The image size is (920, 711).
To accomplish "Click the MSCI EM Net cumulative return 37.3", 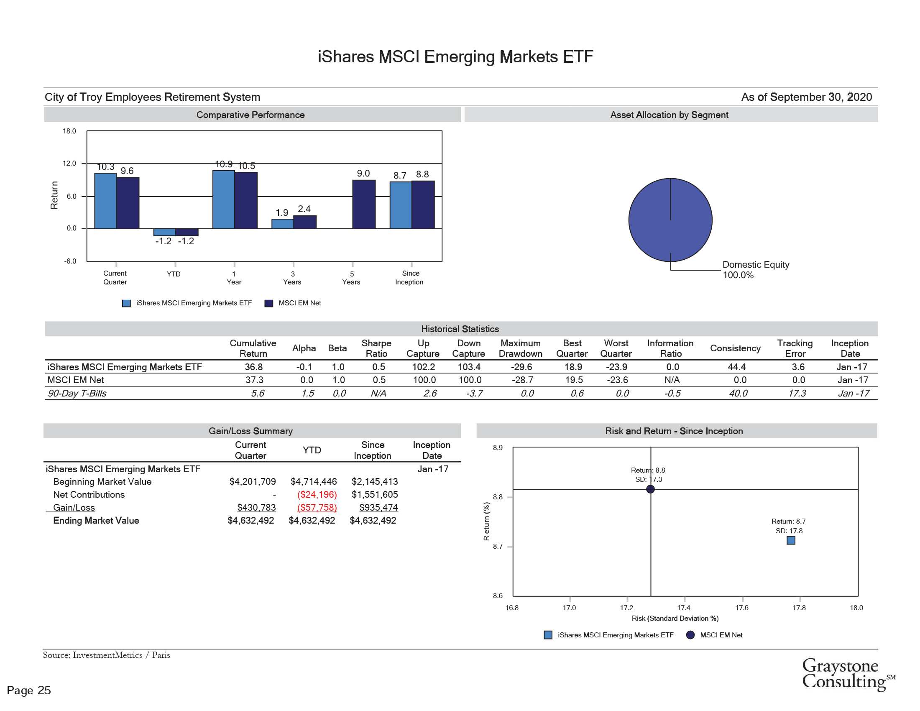I will click(254, 380).
